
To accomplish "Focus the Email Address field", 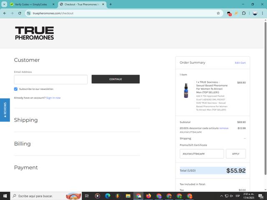I will point(51,80).
